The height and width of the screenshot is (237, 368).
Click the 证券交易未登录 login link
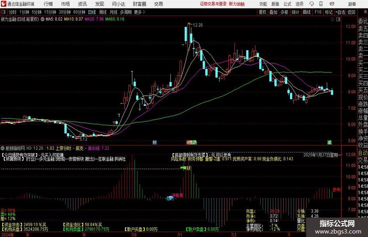(213, 4)
